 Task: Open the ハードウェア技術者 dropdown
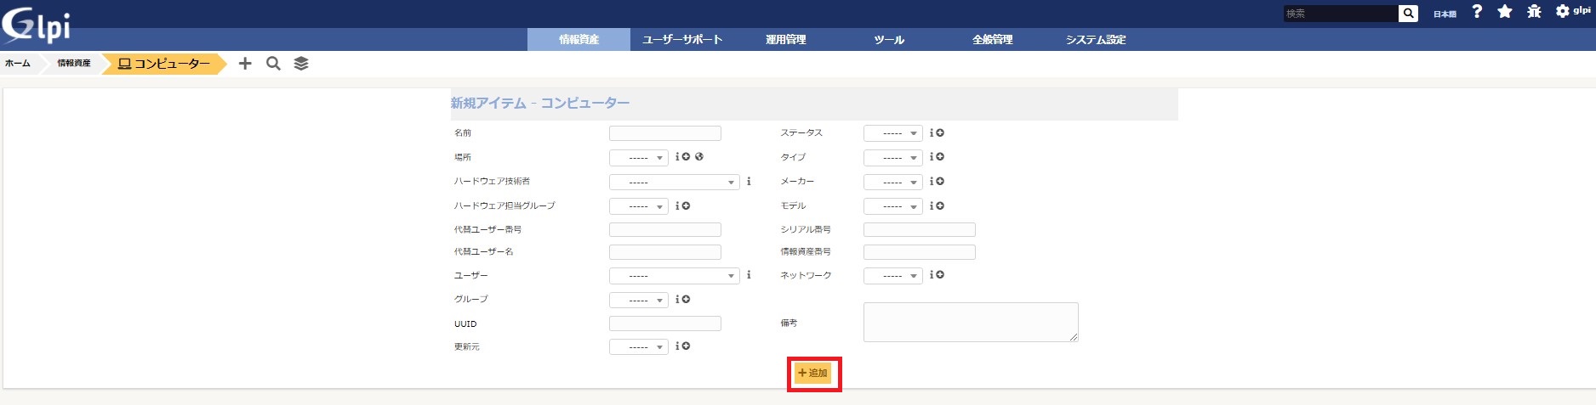[x=674, y=183]
